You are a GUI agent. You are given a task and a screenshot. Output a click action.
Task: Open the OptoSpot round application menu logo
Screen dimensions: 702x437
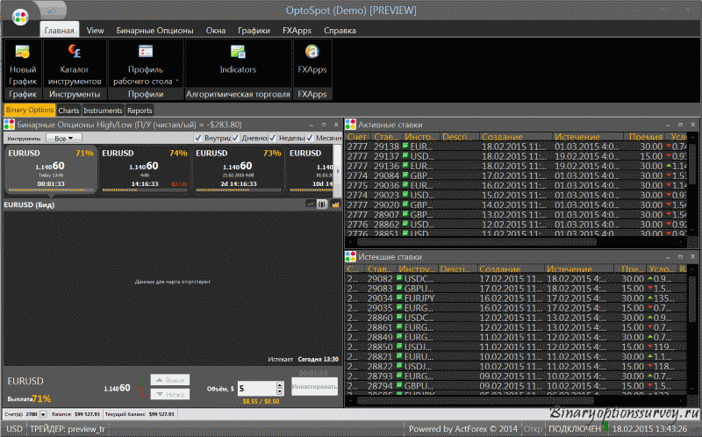pyautogui.click(x=20, y=18)
